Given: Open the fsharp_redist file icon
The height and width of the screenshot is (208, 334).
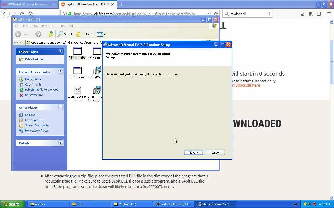Looking at the screenshot, I should point(77,53).
